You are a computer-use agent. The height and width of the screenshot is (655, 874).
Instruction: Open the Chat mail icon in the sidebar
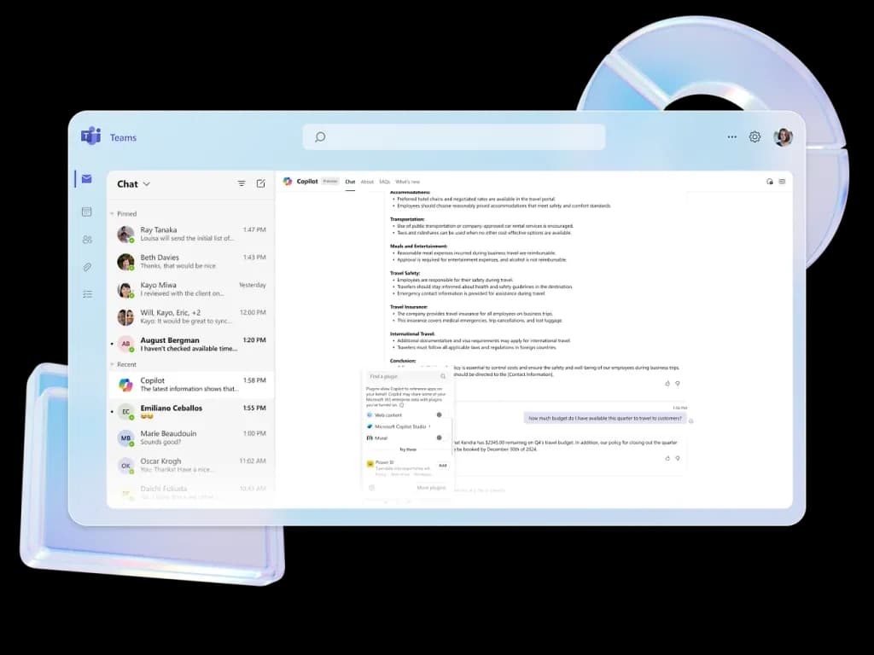(86, 179)
